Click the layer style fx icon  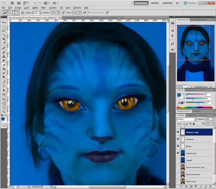[186, 186]
